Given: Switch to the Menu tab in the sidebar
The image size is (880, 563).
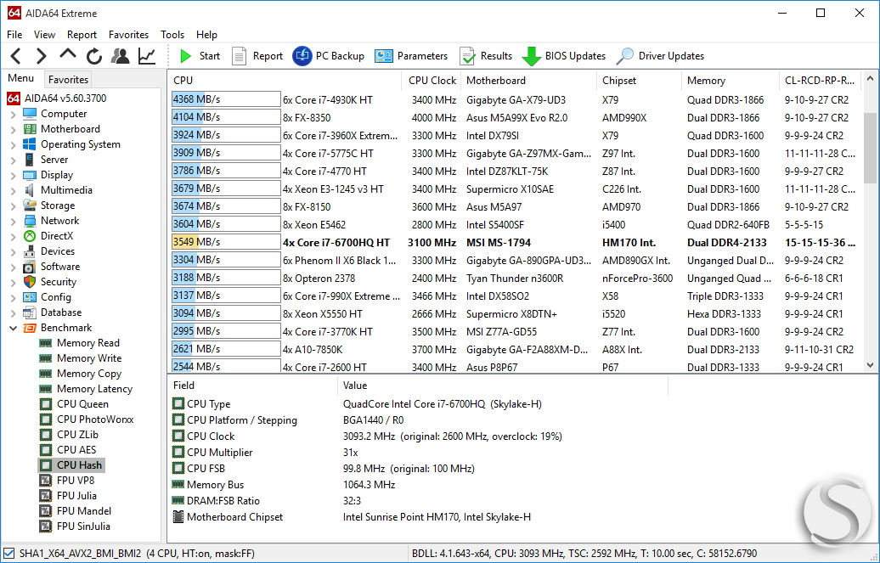Looking at the screenshot, I should [20, 79].
